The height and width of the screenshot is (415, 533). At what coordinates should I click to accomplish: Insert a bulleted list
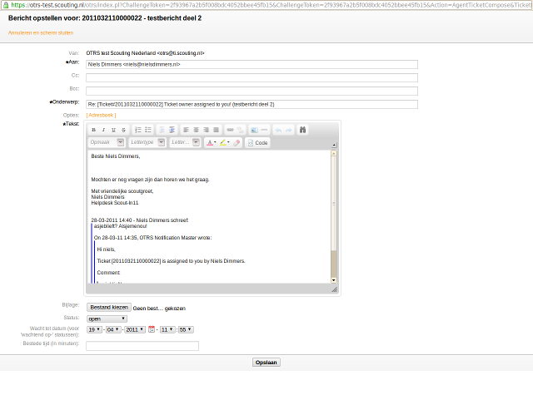pyautogui.click(x=148, y=130)
